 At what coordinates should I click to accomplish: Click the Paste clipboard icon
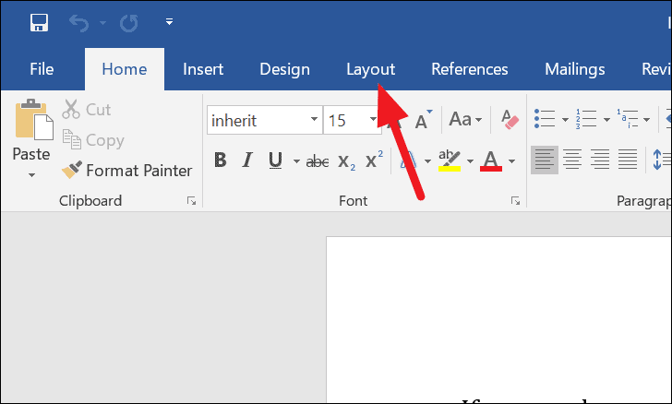coord(34,120)
